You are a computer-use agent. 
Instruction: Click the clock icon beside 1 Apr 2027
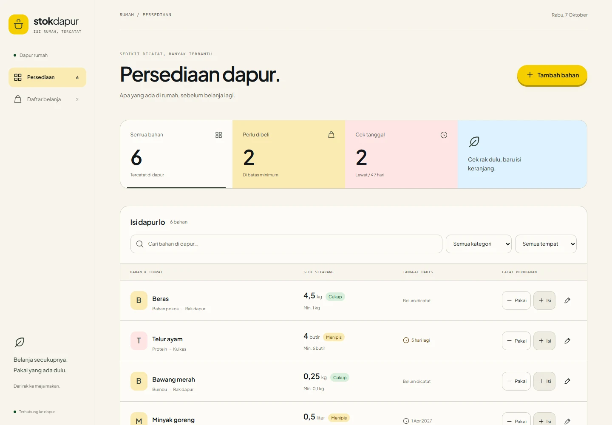pos(406,421)
